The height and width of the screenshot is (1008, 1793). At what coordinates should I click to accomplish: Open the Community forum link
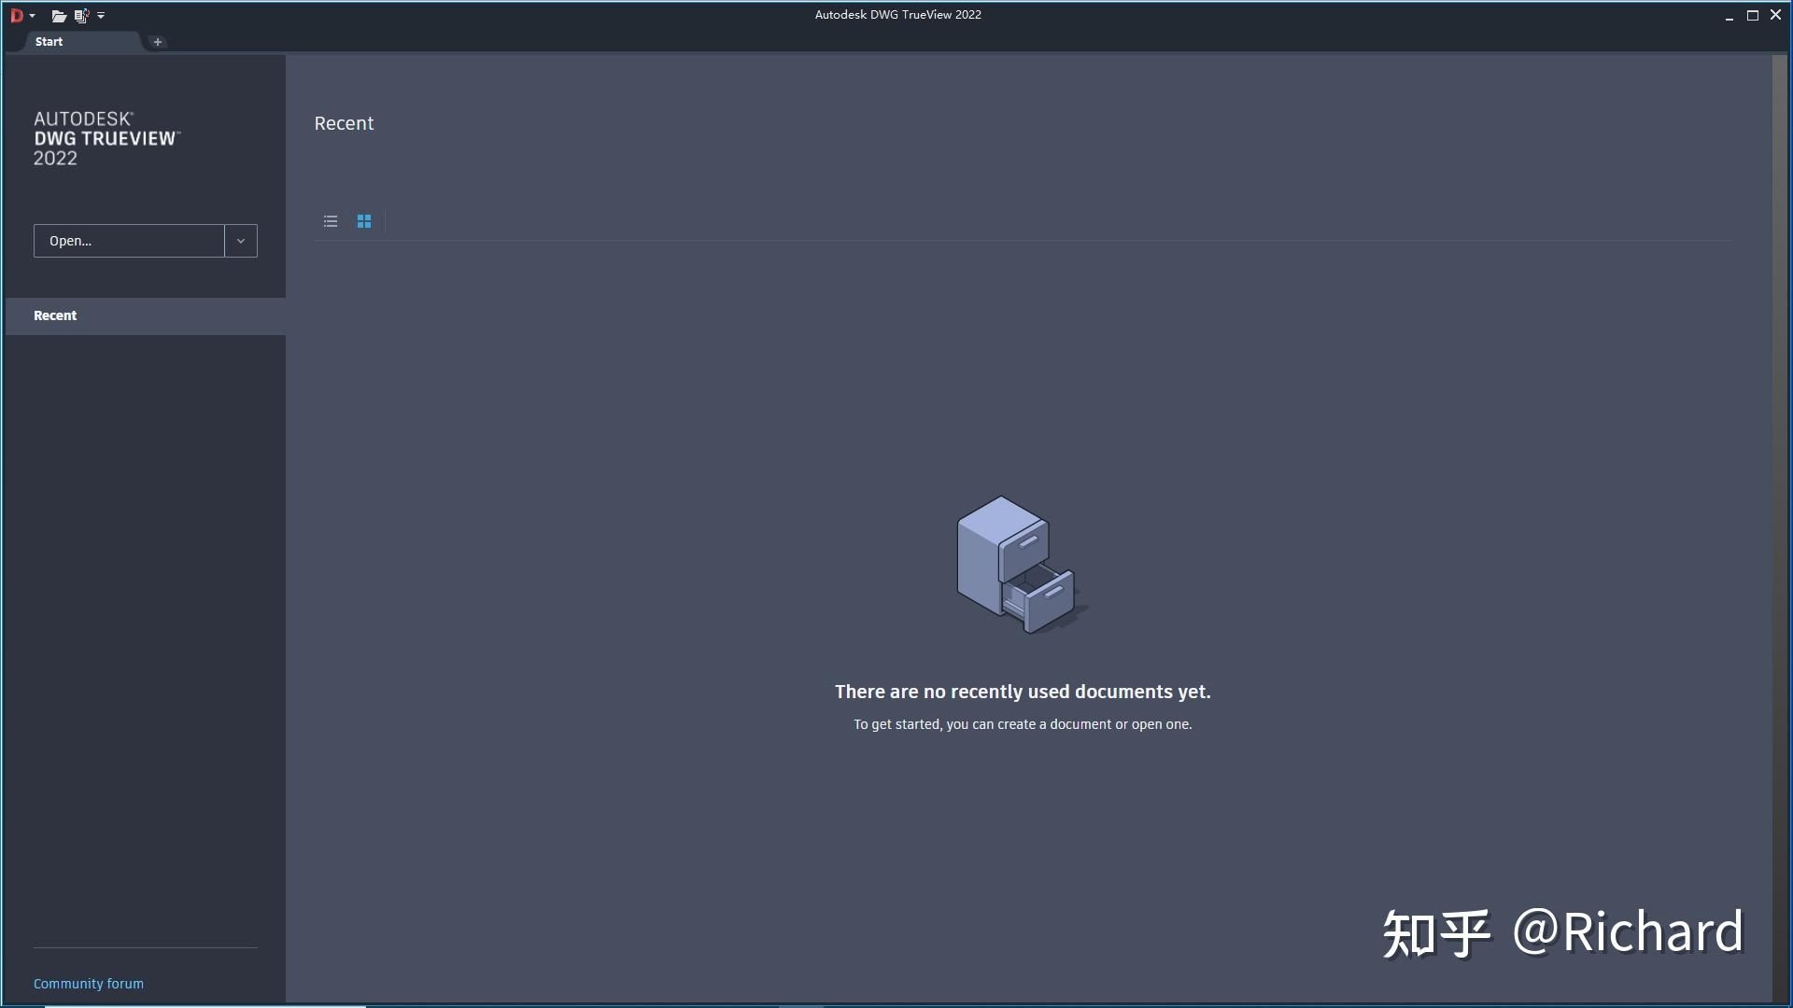89,984
